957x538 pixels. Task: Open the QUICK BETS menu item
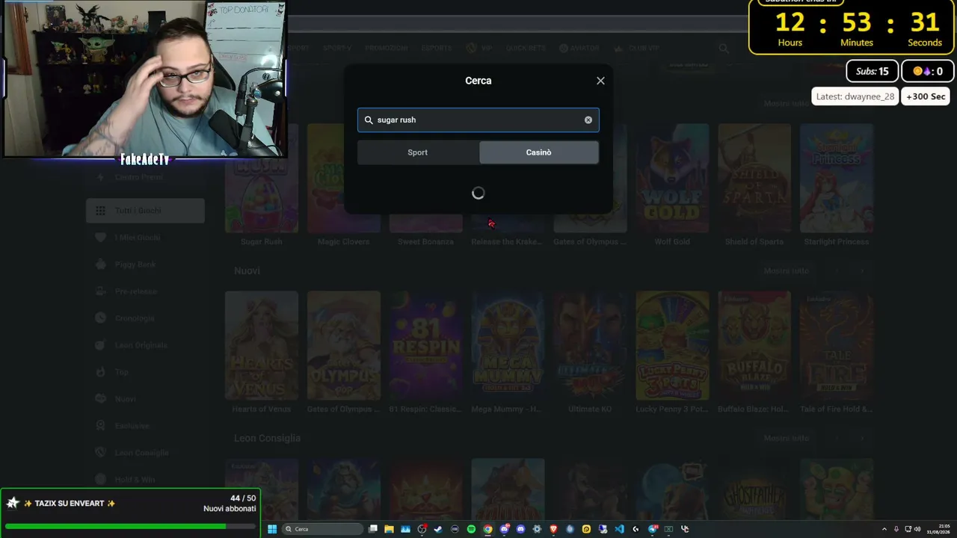[x=526, y=48]
